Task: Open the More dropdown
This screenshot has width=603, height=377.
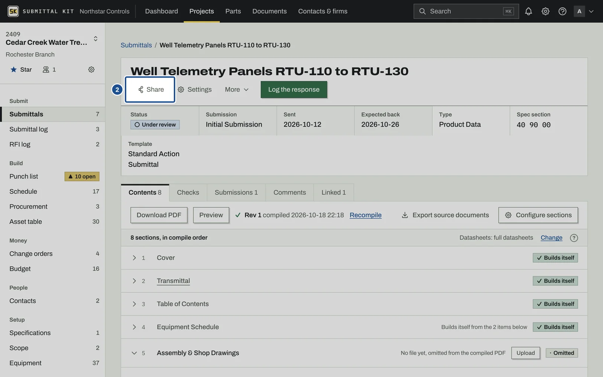Action: pos(237,89)
